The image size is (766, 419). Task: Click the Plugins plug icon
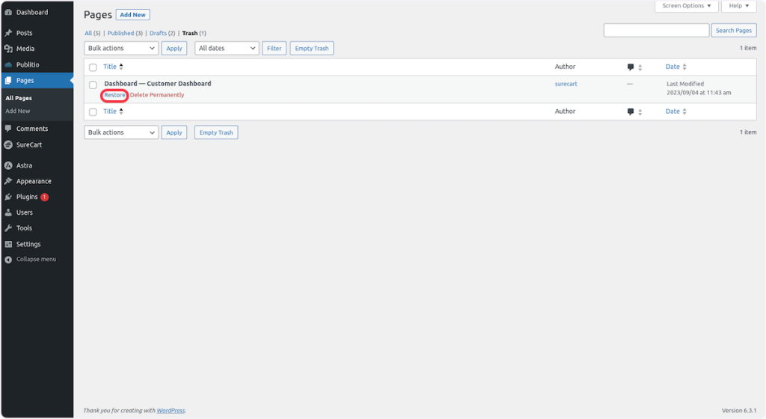pos(8,197)
